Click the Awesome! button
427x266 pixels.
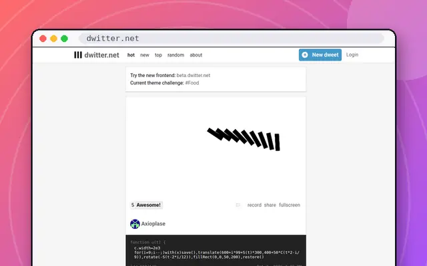146,205
